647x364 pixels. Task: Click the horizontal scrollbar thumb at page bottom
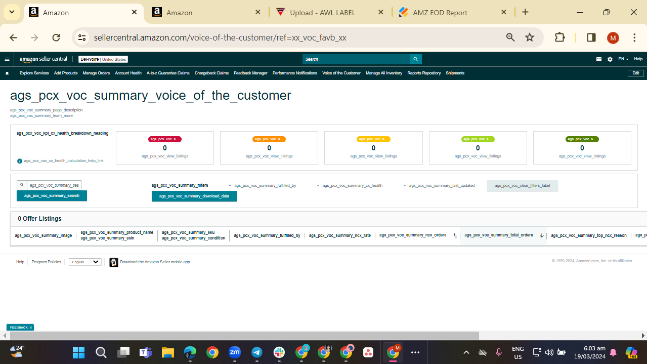(x=244, y=336)
